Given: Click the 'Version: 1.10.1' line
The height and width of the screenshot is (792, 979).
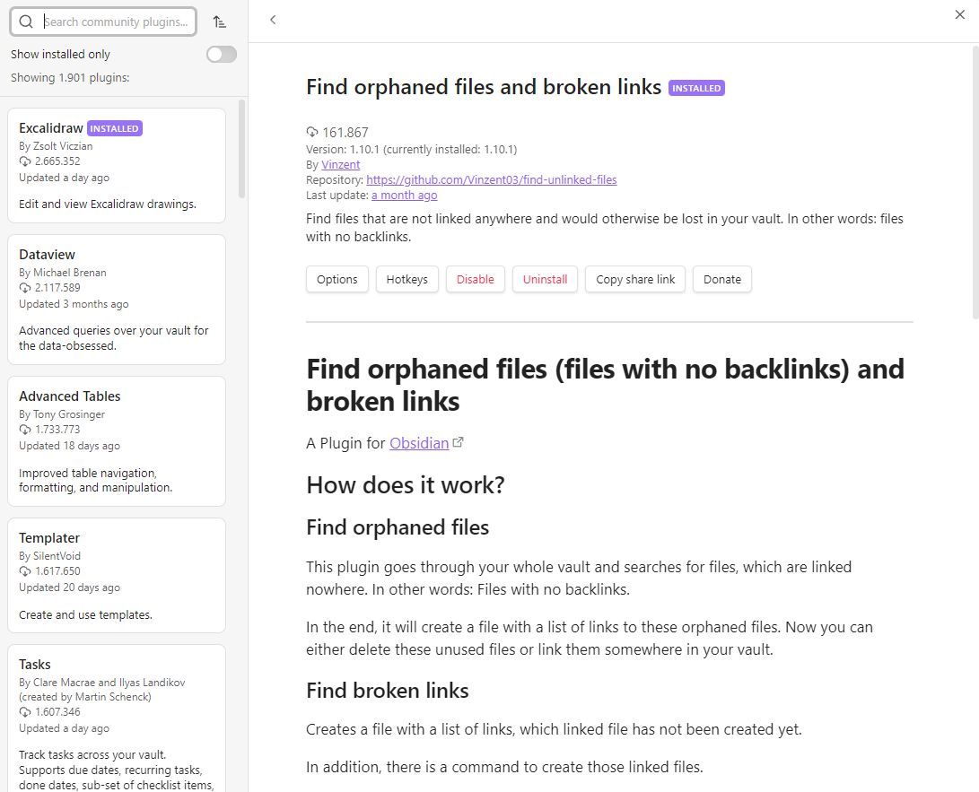Looking at the screenshot, I should tap(412, 149).
